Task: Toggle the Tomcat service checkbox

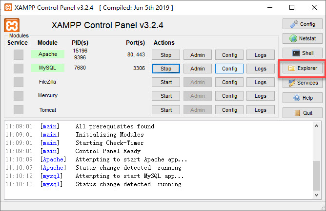Action: [x=18, y=110]
